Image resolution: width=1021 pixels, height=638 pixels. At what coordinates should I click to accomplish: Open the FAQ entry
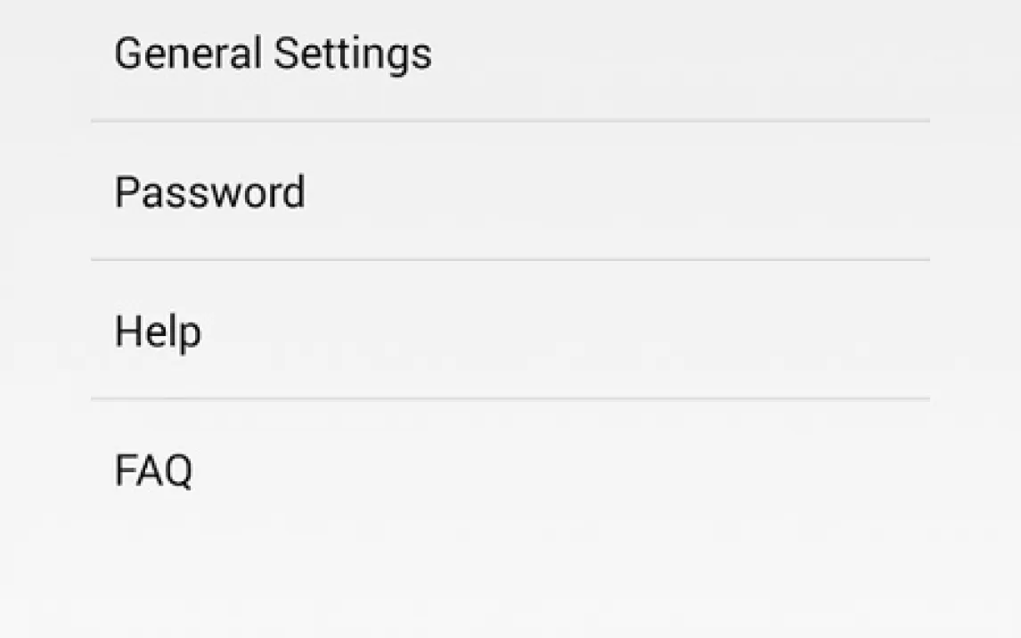pos(510,469)
